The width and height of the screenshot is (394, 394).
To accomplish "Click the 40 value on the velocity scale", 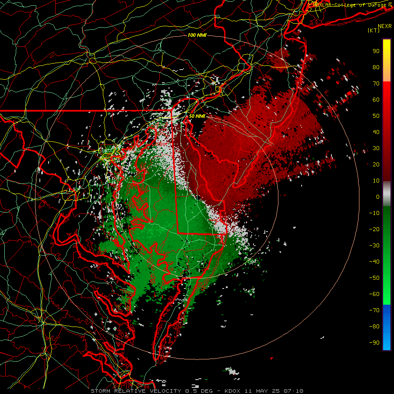I will (376, 132).
